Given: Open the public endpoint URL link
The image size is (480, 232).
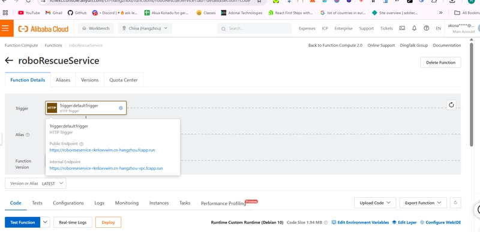Looking at the screenshot, I should (104, 150).
